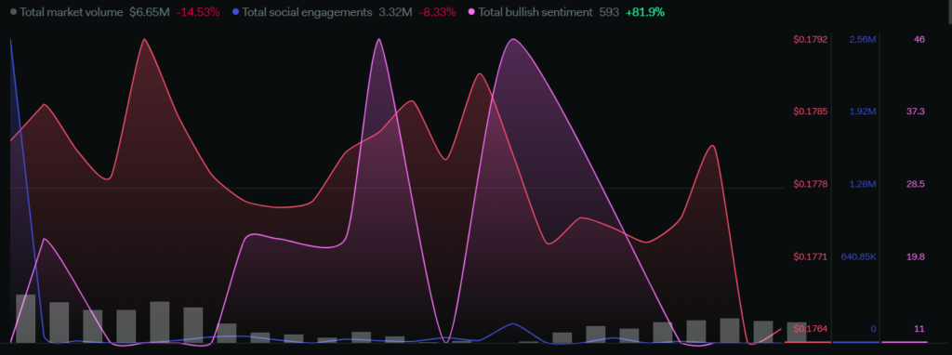Click the $0.1792 price axis label

click(x=811, y=39)
